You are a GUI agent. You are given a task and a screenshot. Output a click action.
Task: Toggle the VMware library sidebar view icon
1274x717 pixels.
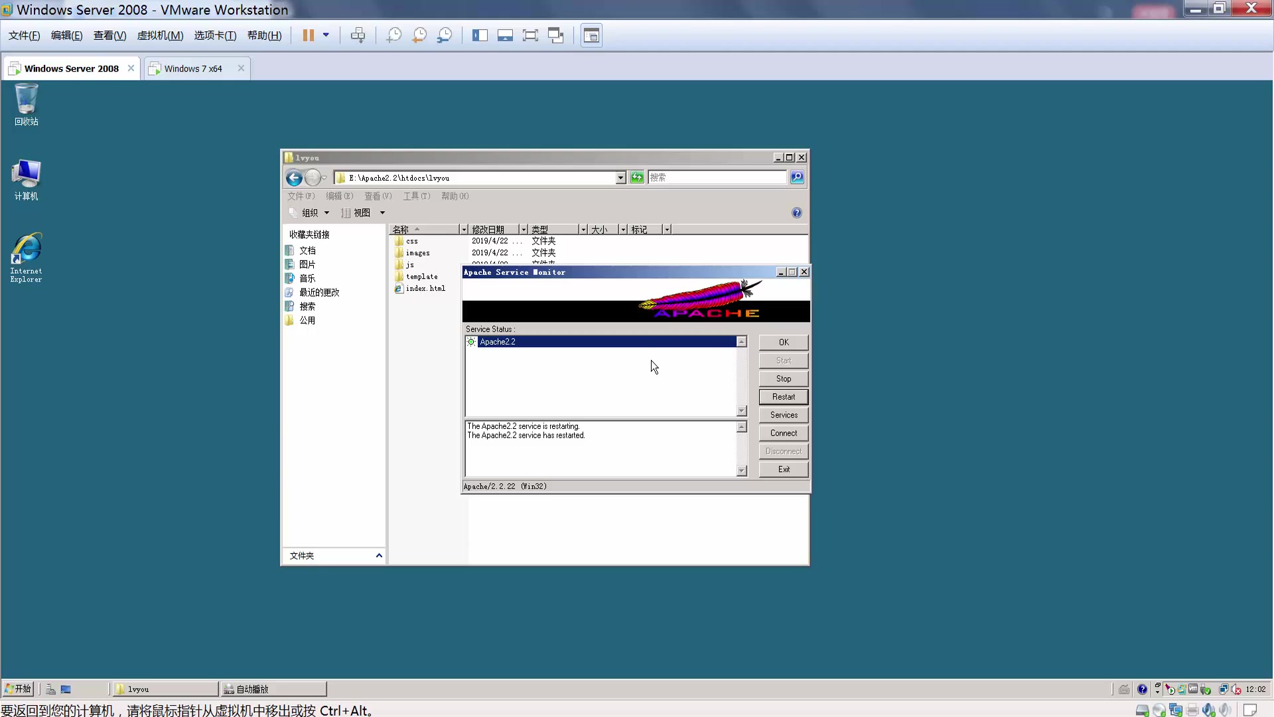coord(480,35)
